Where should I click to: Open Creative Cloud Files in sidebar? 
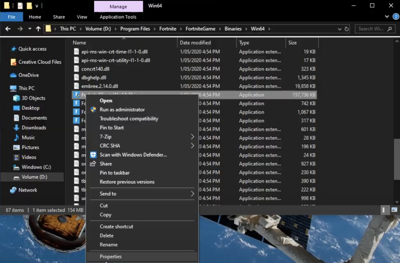pyautogui.click(x=40, y=62)
